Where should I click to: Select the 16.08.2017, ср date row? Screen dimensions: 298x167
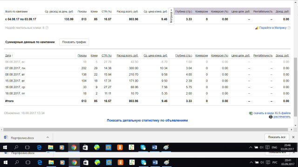pos(147,87)
